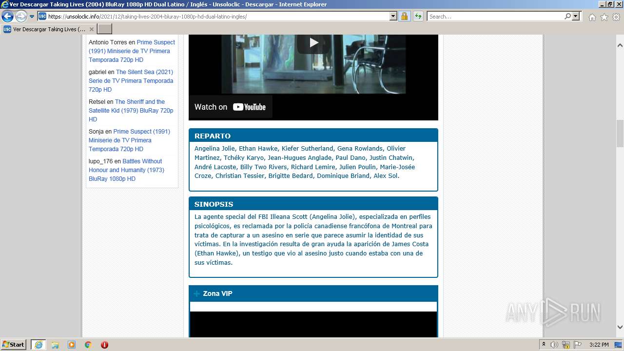The height and width of the screenshot is (351, 624).
Task: Open File Explorer folder taskbar icon
Action: coord(55,345)
